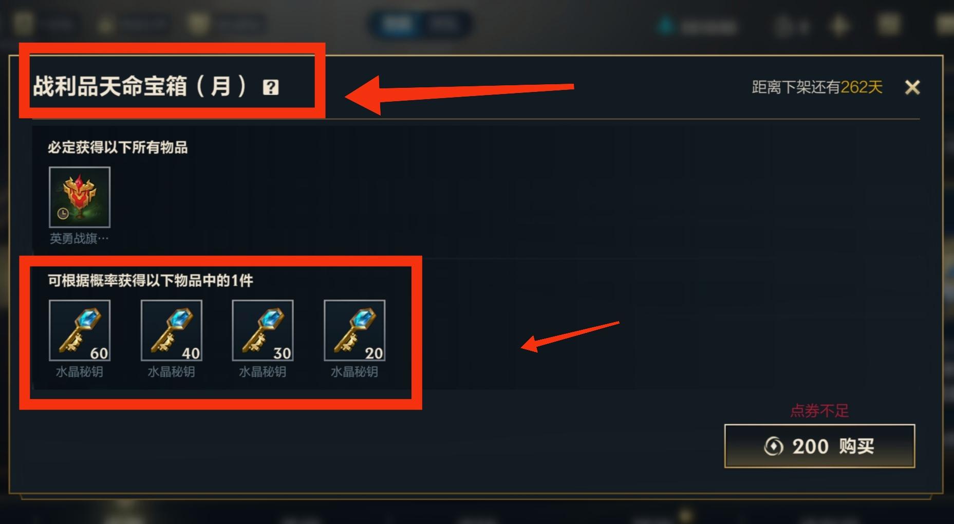Switch the blurred blue toggle at top center

(x=421, y=24)
